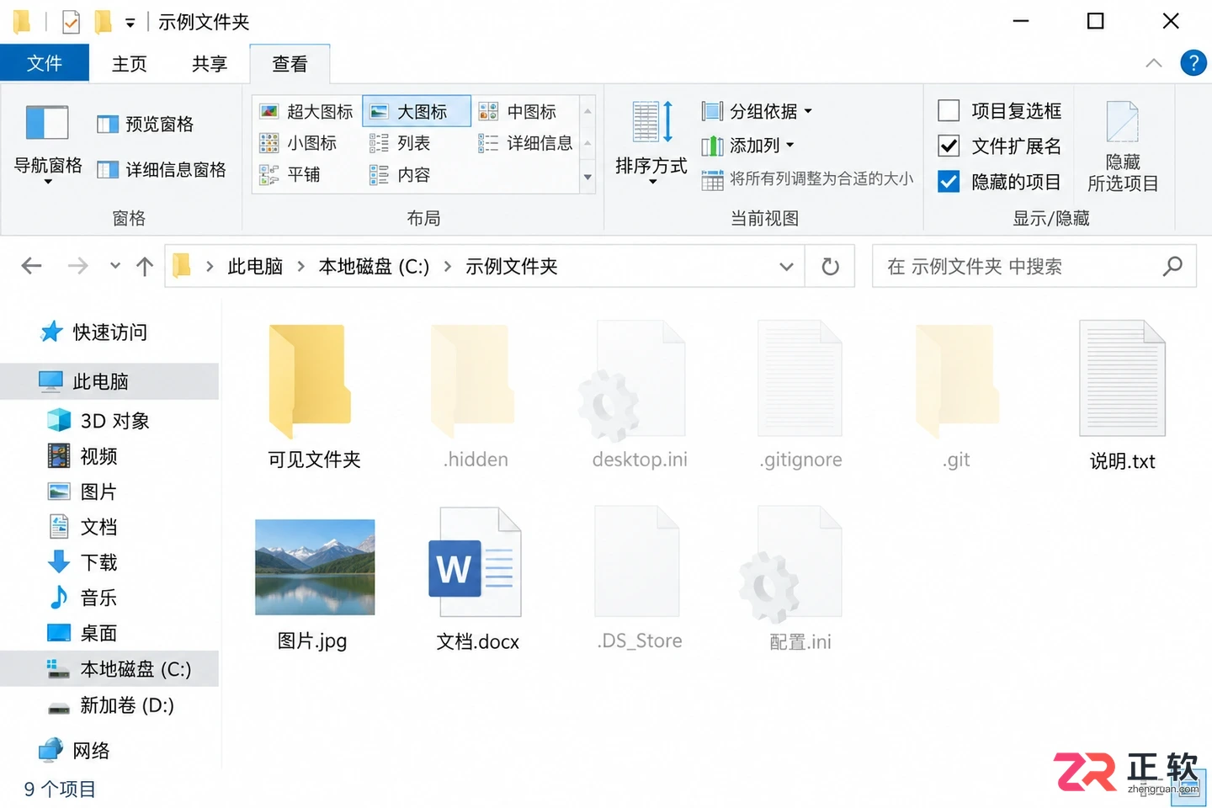Click 此电脑 in the address breadcrumb
Image resolution: width=1212 pixels, height=808 pixels.
pos(255,267)
